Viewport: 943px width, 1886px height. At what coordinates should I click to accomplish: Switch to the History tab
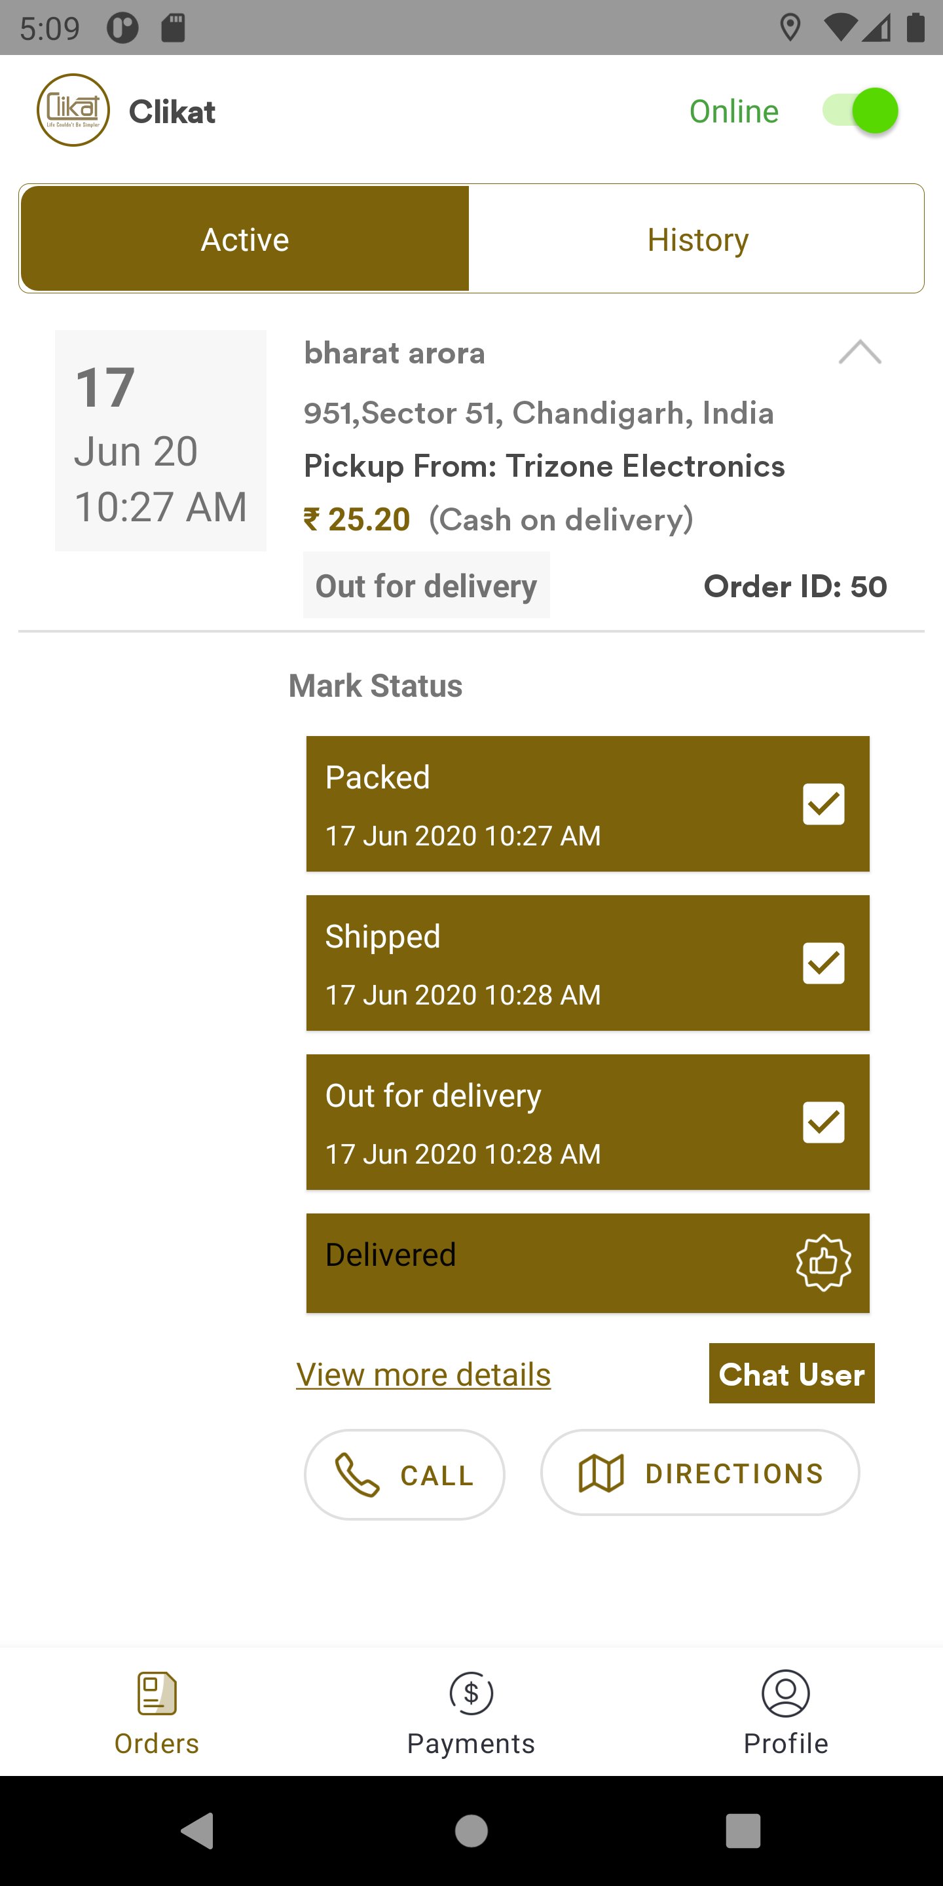point(696,240)
